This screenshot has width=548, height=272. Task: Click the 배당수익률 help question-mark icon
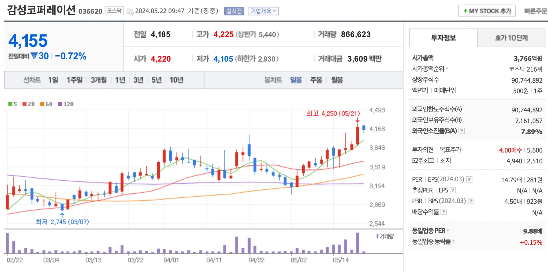click(x=444, y=212)
